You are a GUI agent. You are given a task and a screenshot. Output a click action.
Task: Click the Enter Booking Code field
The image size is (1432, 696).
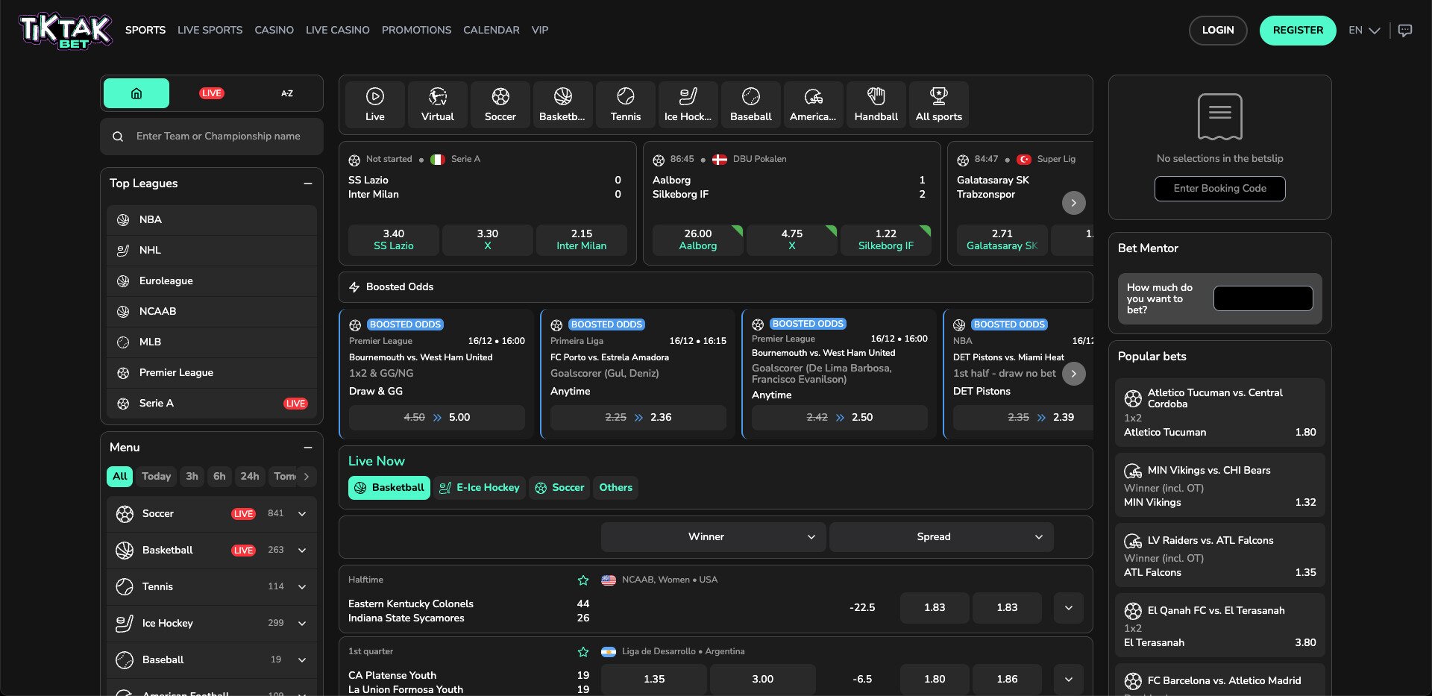[1219, 188]
